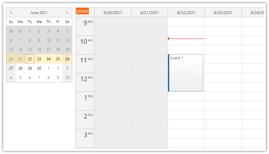Screen dimensions: 269x154
Task: Select June 23 in the mini calendar
Action: pos(39,59)
